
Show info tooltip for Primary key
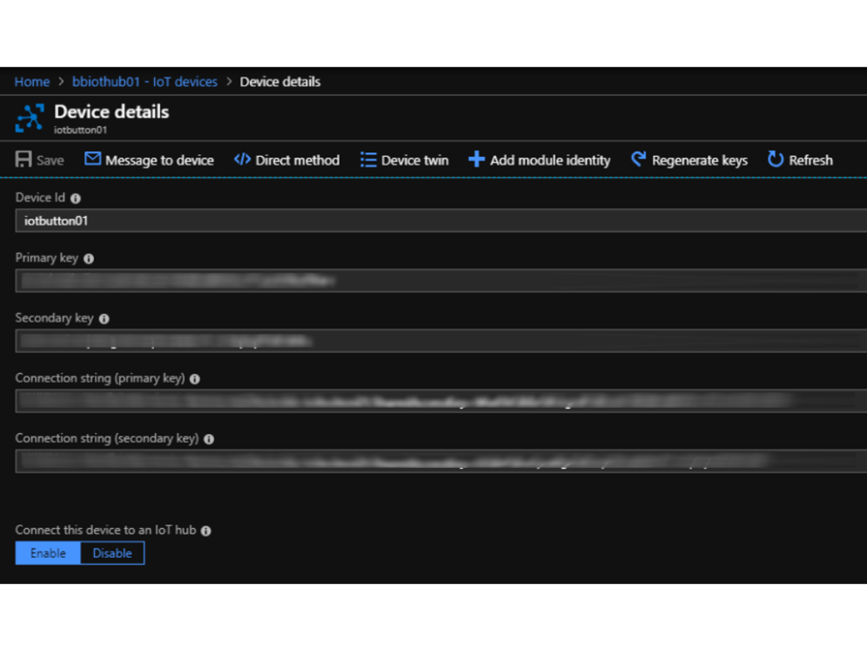88,258
